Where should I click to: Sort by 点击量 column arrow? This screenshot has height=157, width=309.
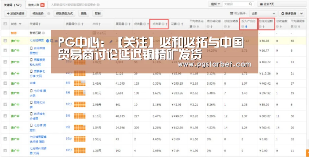(148, 24)
